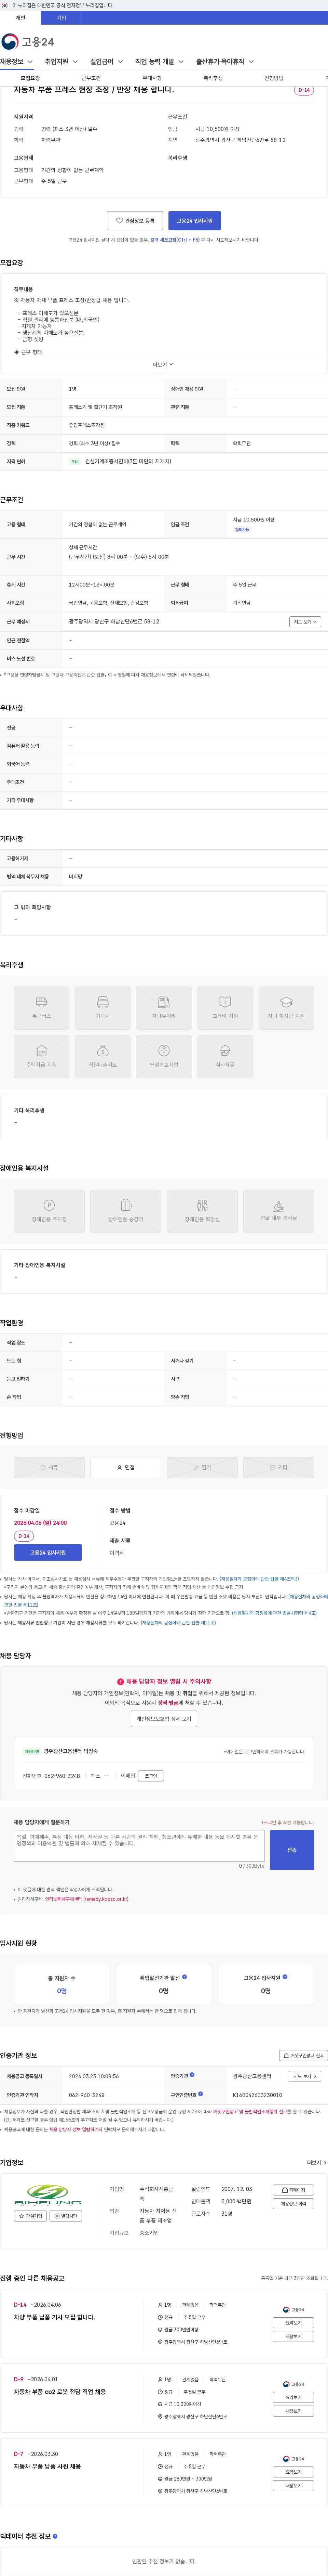Switch to the 개인 tab
328x2576 pixels.
pos(20,18)
